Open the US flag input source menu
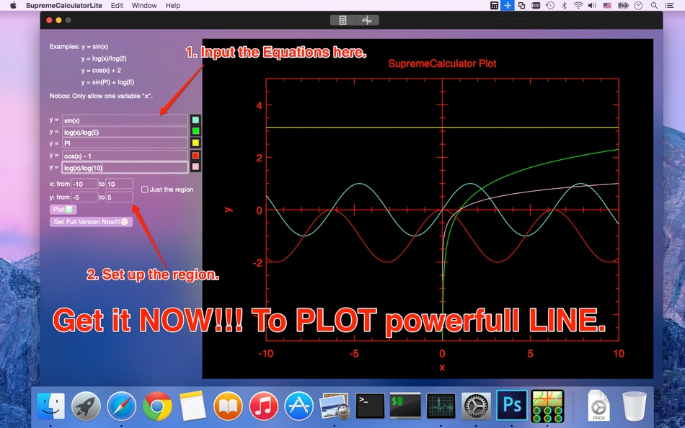Viewport: 685px width, 428px height. click(607, 5)
